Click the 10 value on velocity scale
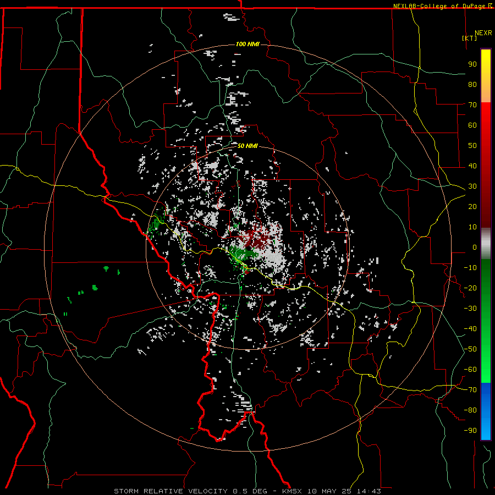The width and height of the screenshot is (495, 495). coord(472,227)
